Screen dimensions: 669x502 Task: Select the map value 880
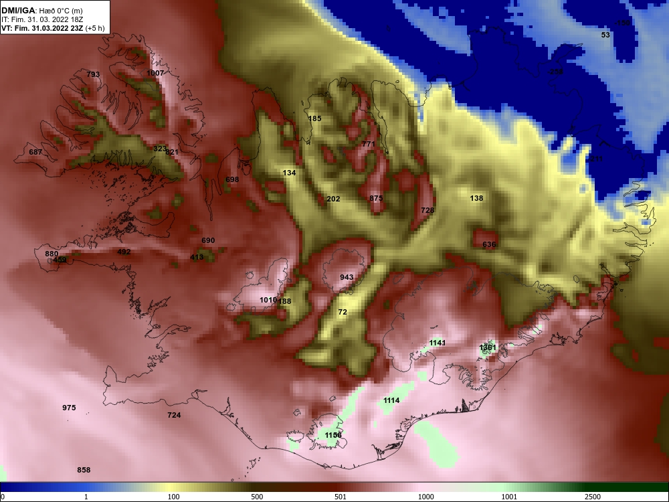[52, 254]
